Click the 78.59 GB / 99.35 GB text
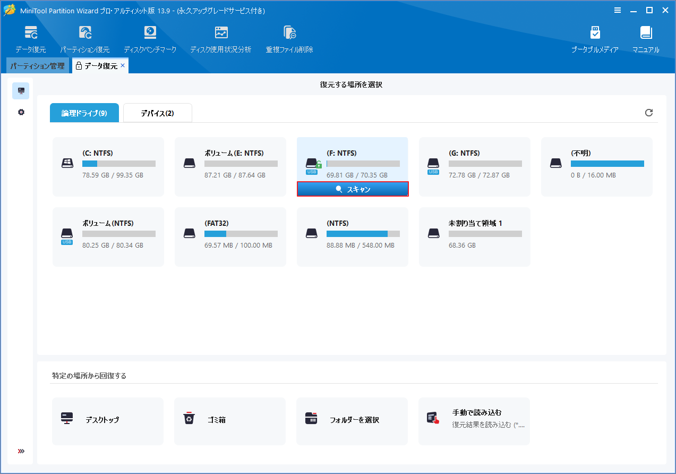 pos(113,175)
